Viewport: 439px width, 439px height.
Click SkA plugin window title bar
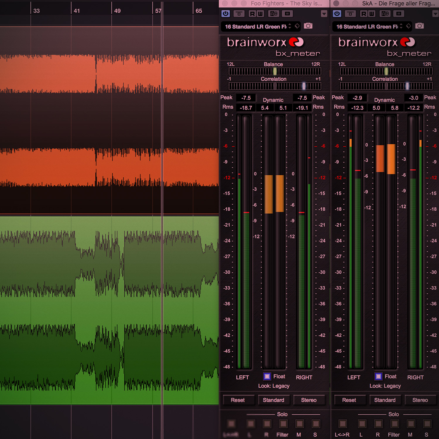(x=385, y=4)
